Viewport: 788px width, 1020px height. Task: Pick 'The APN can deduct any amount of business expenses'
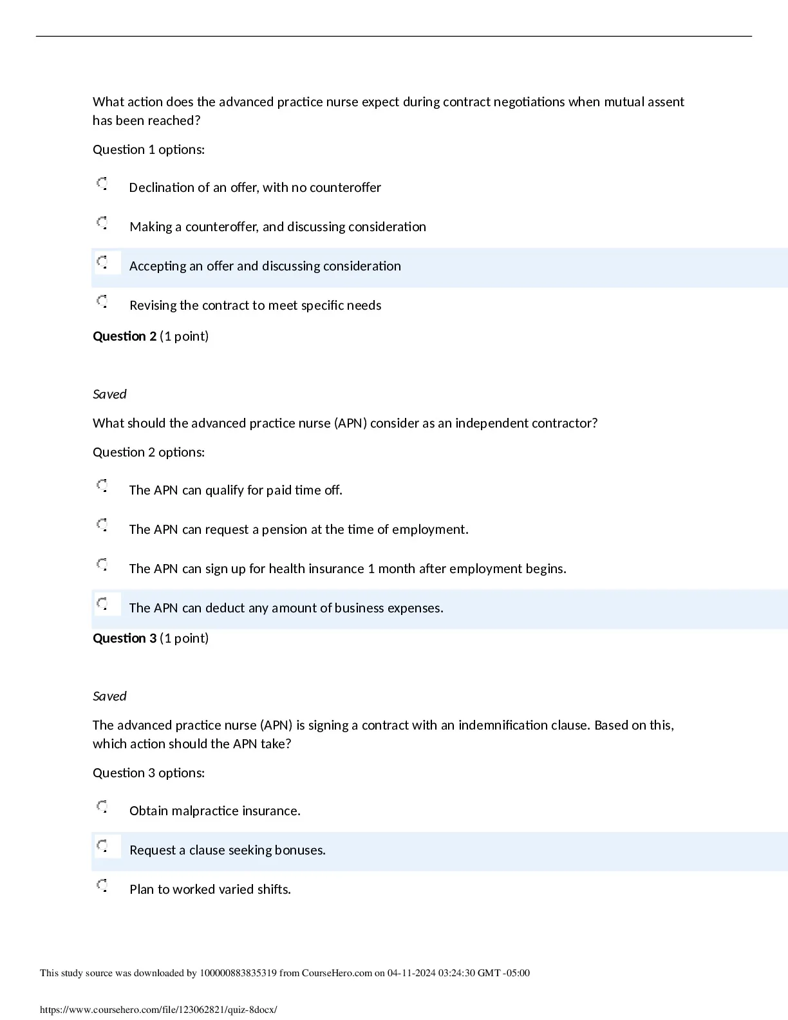[x=102, y=605]
